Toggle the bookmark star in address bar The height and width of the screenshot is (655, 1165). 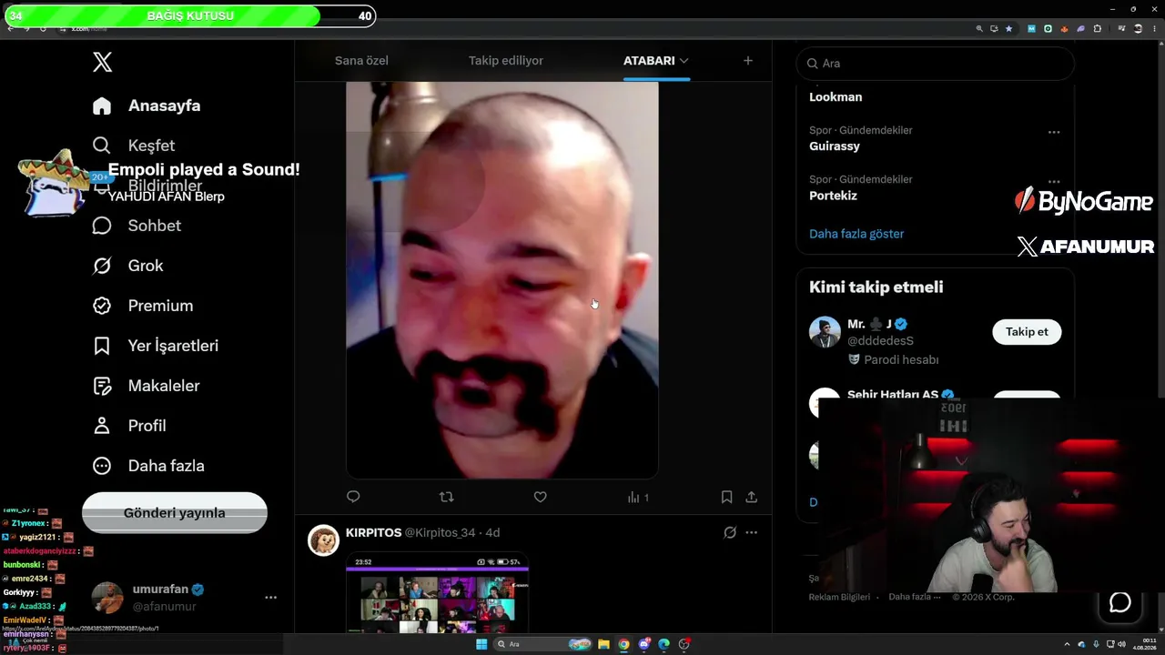coord(1008,29)
